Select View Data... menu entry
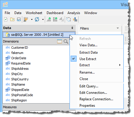The height and width of the screenshot is (117, 134). point(88,45)
